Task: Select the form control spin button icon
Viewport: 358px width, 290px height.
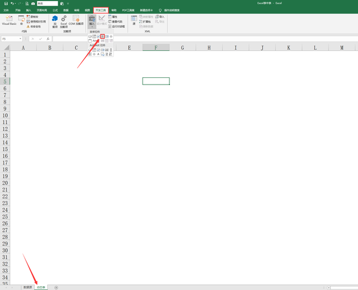Action: tap(102, 36)
